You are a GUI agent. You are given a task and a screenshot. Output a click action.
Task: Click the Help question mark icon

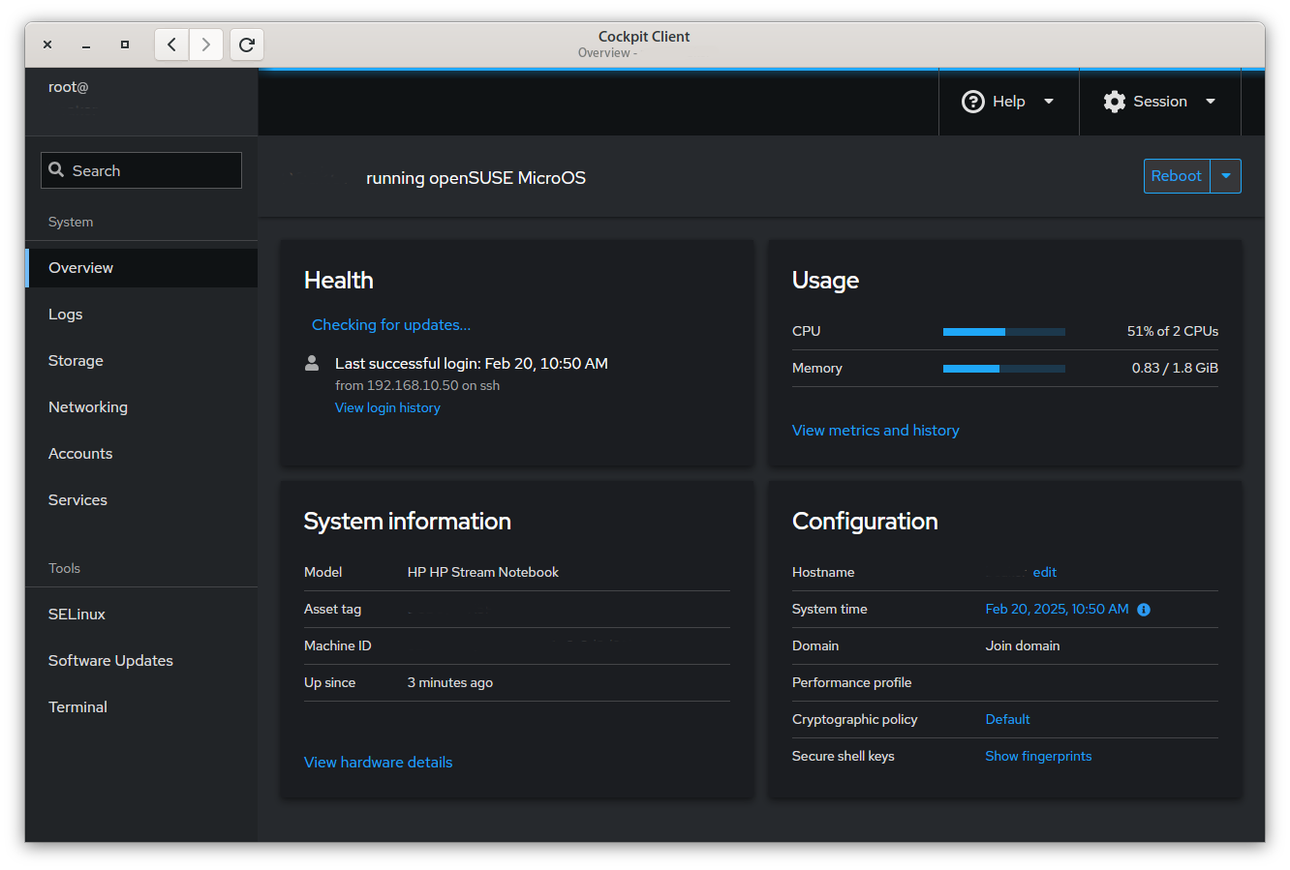point(972,102)
